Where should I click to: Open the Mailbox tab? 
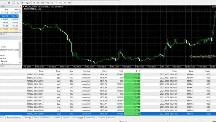pyautogui.click(x=46, y=117)
